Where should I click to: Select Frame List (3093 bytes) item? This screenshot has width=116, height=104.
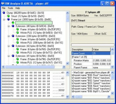31,19
